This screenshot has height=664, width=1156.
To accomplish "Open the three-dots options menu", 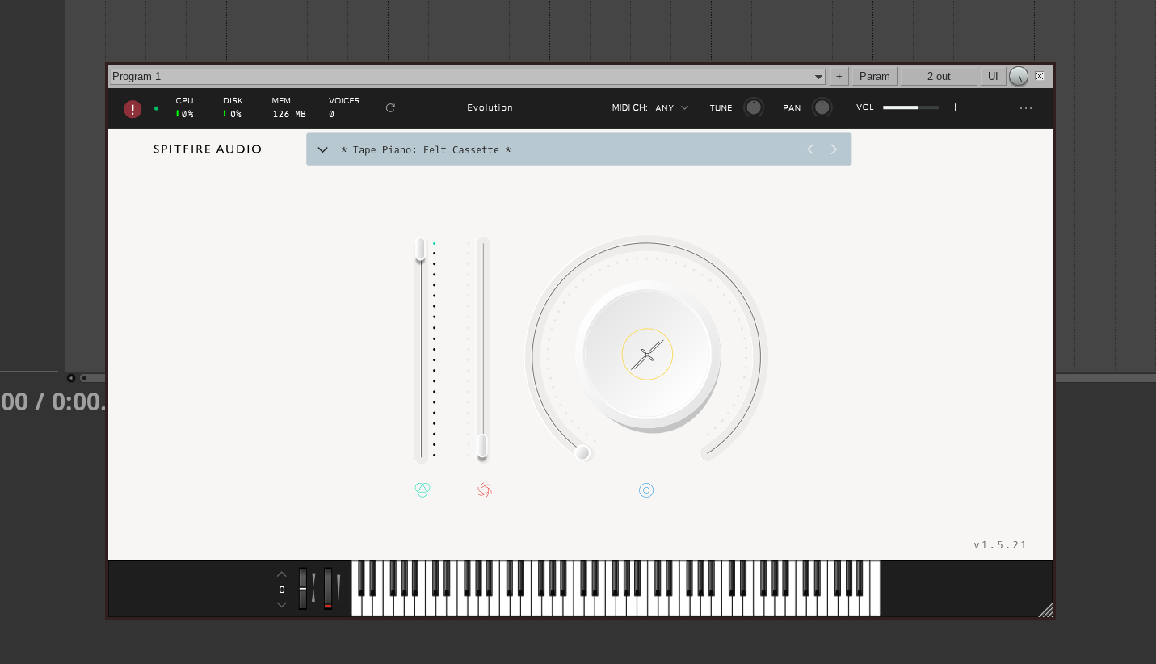I will click(x=1026, y=108).
